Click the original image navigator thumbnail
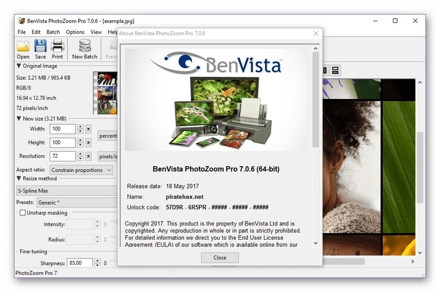The image size is (440, 292). (x=105, y=93)
